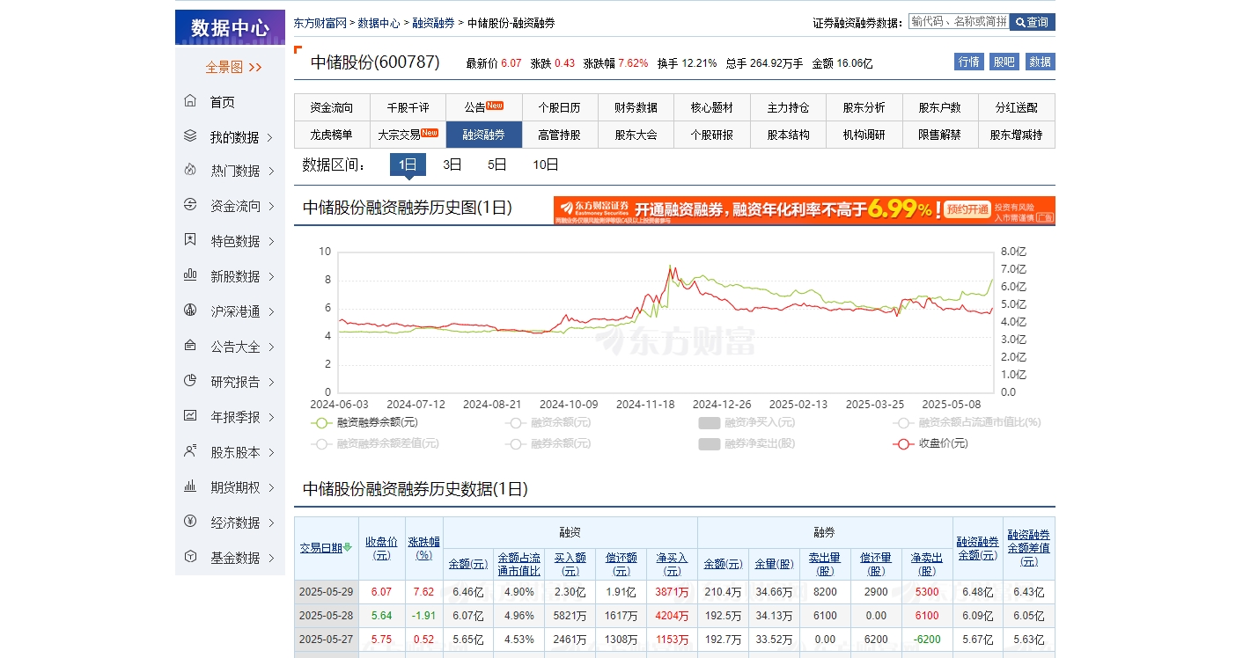
Task: Click the 数据中心 logo banner
Action: [x=230, y=26]
